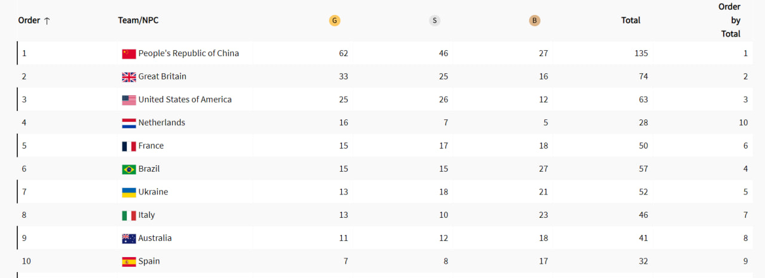This screenshot has width=765, height=278.
Task: Sort by the Total column header
Action: coord(631,20)
